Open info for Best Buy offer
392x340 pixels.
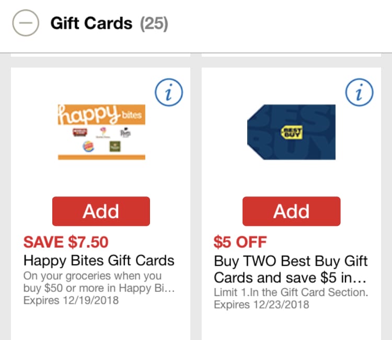coord(360,94)
